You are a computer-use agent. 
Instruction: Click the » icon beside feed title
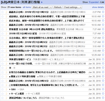(42, 2)
